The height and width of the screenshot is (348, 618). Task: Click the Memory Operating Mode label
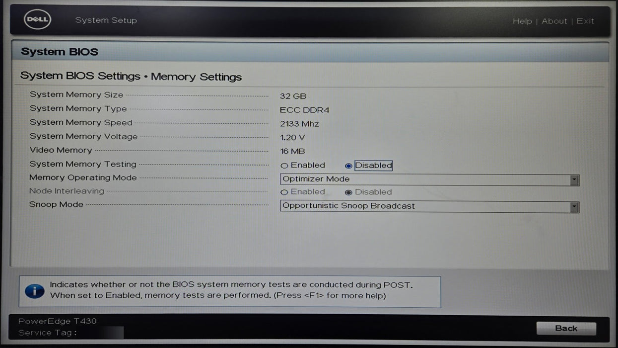(x=83, y=177)
